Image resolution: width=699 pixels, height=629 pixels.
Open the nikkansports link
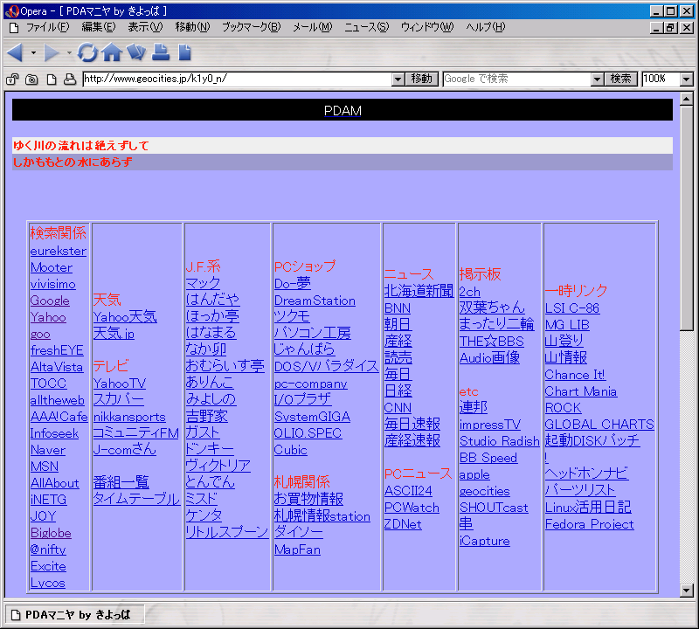click(x=129, y=417)
